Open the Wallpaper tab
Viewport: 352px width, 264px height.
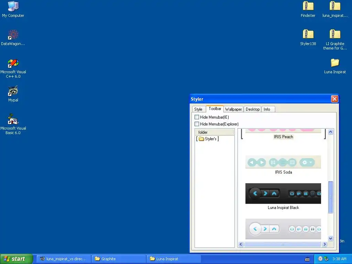(233, 109)
